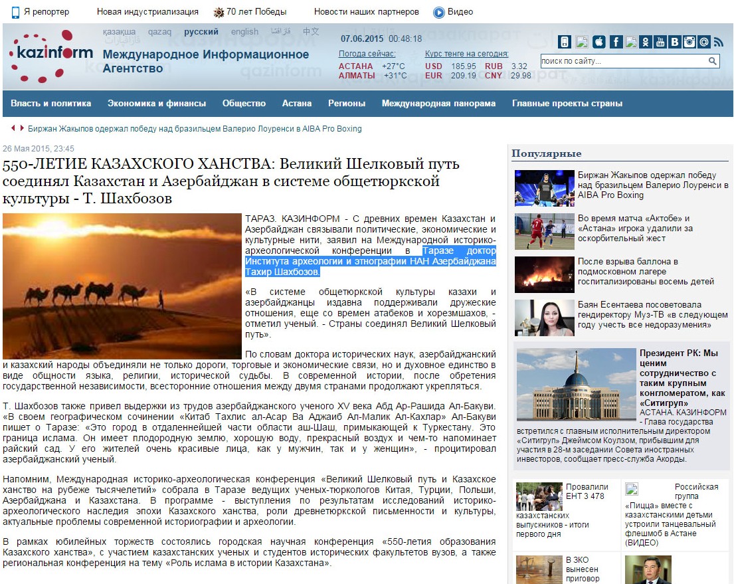This screenshot has width=734, height=584.
Task: Open the RSS feed icon
Action: (x=719, y=42)
